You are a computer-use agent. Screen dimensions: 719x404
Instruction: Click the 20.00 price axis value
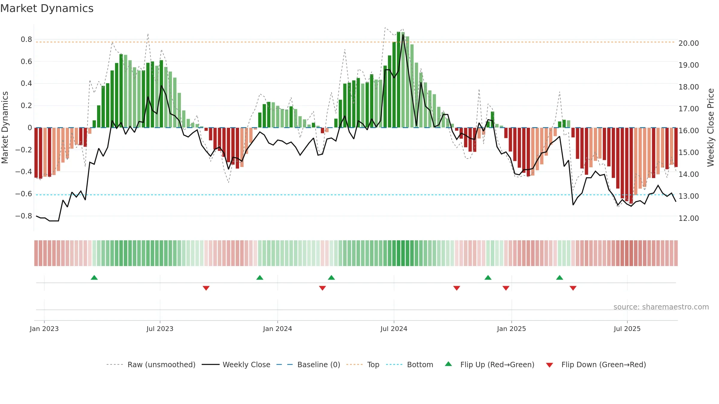(689, 43)
